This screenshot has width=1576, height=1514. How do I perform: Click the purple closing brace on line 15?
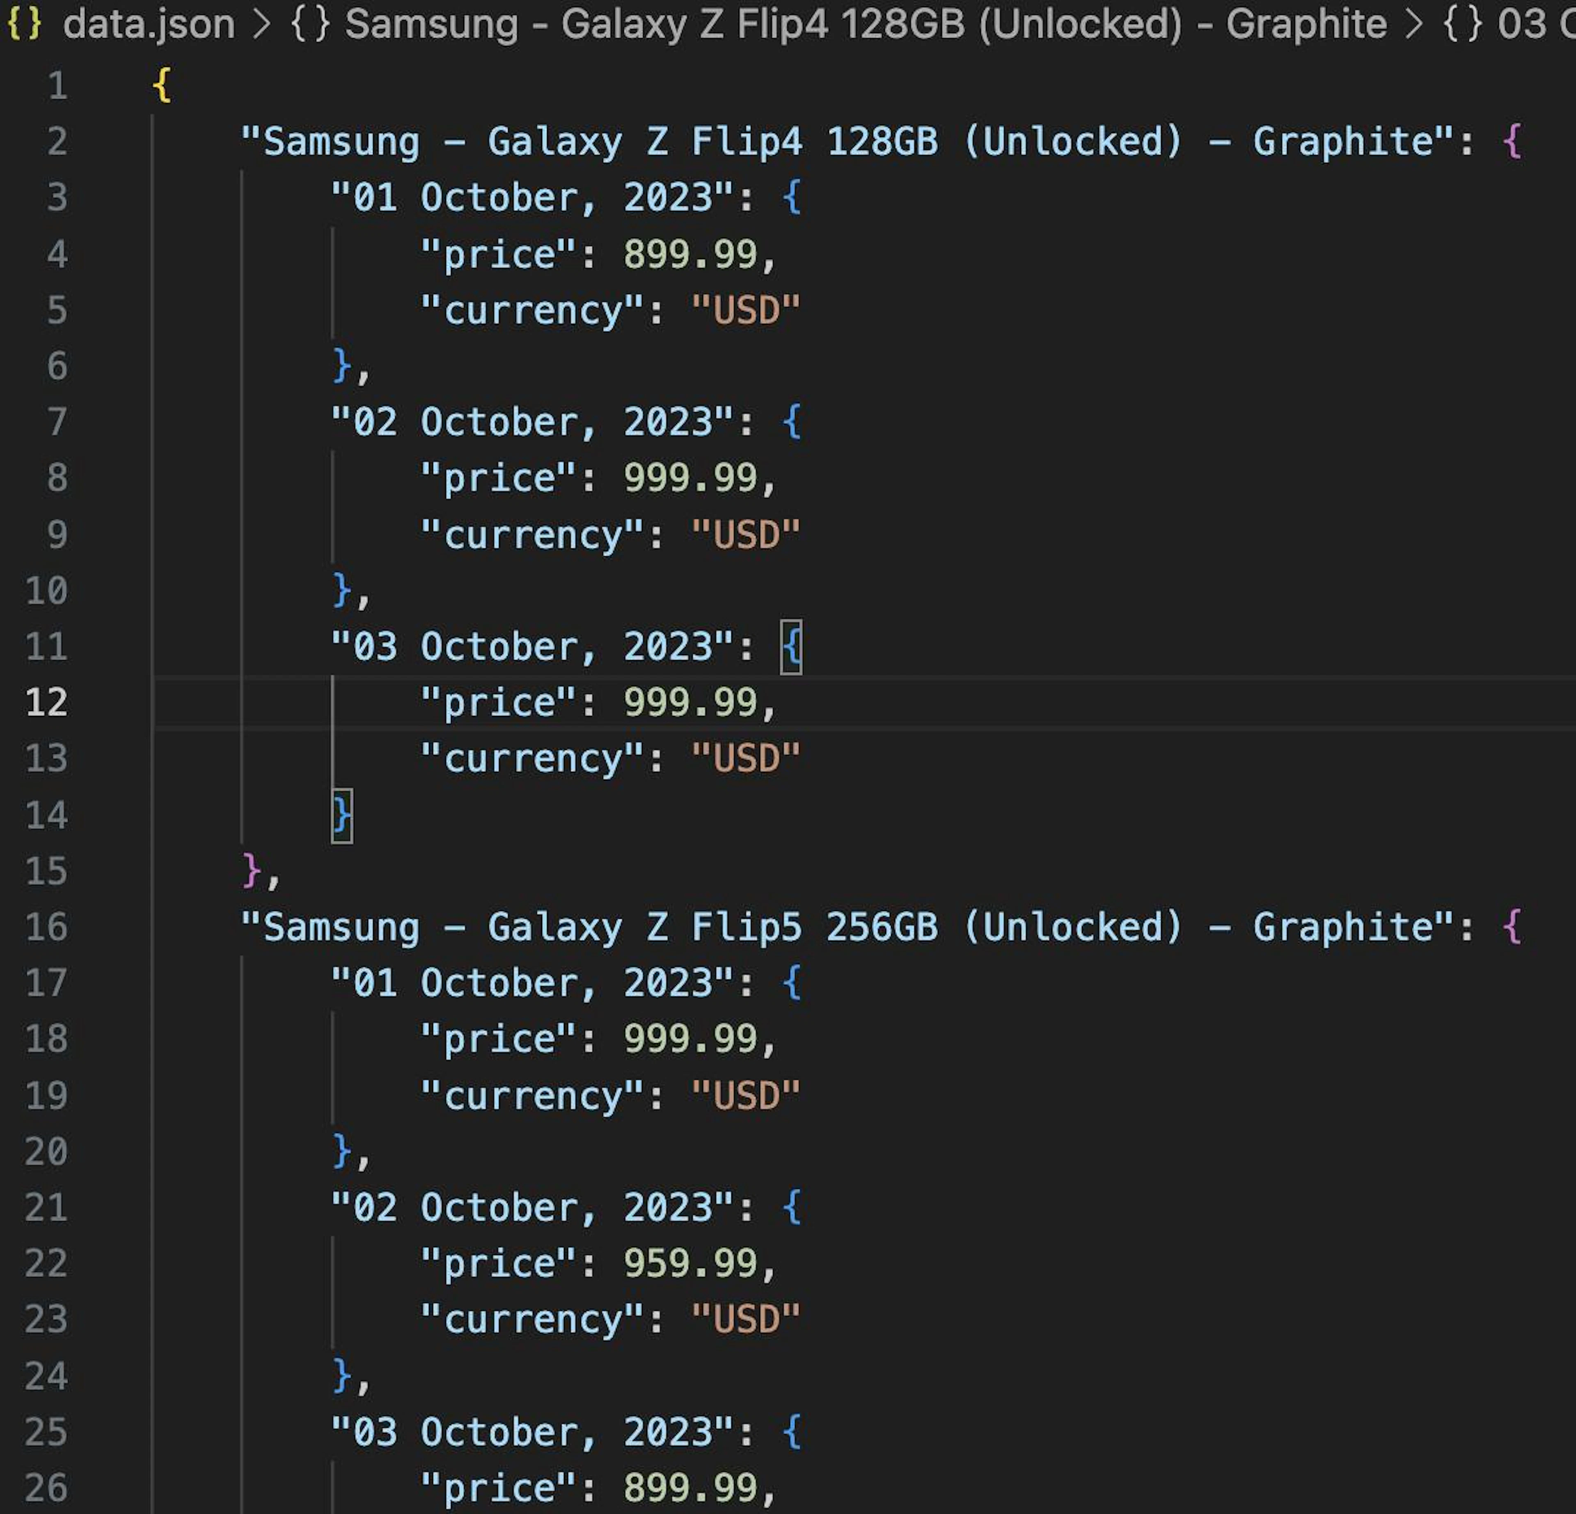pyautogui.click(x=252, y=871)
